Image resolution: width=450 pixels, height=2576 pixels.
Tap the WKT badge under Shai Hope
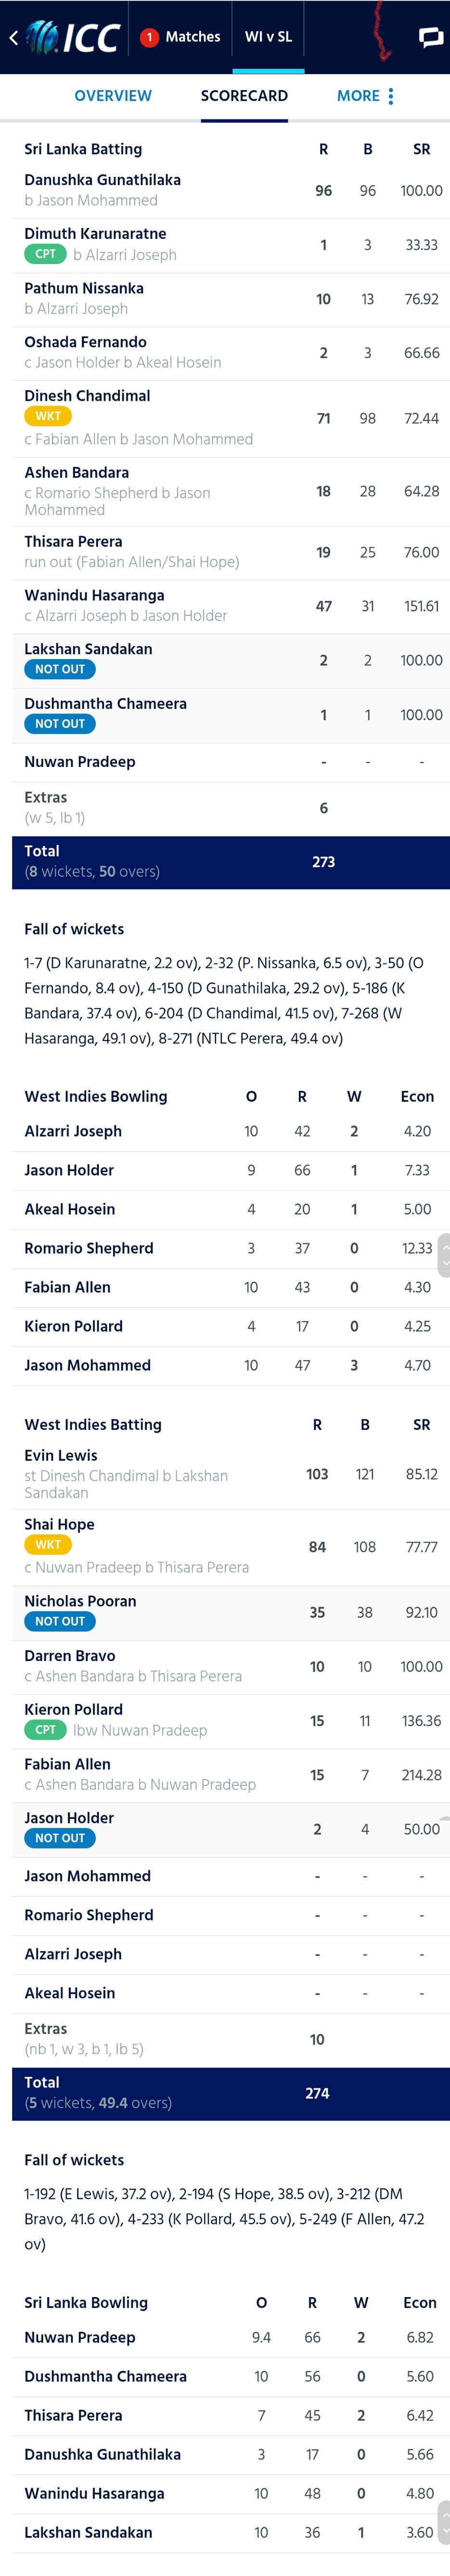point(48,1544)
